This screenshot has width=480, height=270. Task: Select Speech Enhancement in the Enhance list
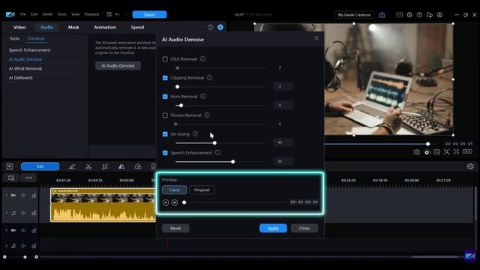pyautogui.click(x=30, y=50)
